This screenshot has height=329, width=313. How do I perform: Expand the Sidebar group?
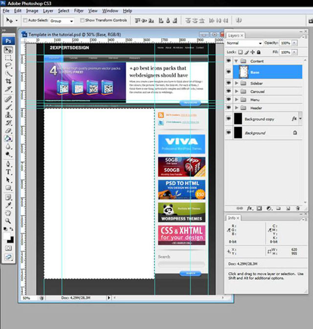point(236,83)
